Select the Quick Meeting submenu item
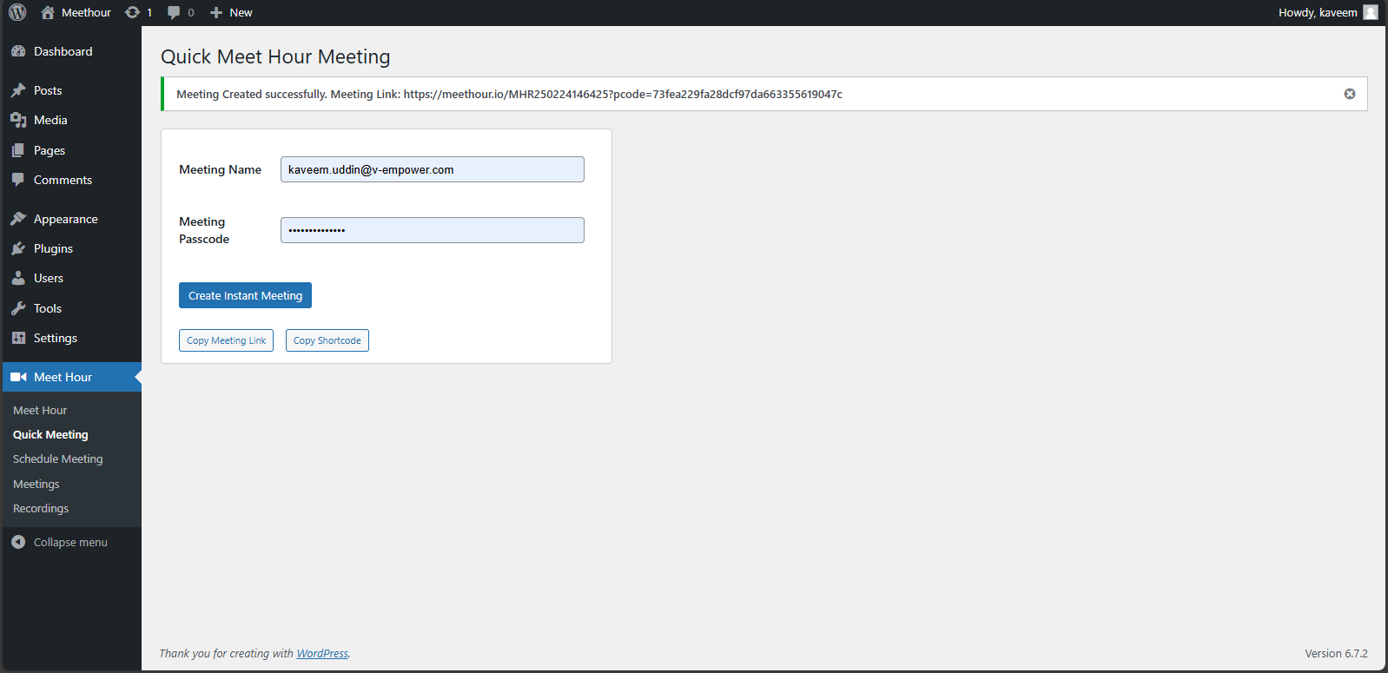The image size is (1388, 673). (x=50, y=434)
